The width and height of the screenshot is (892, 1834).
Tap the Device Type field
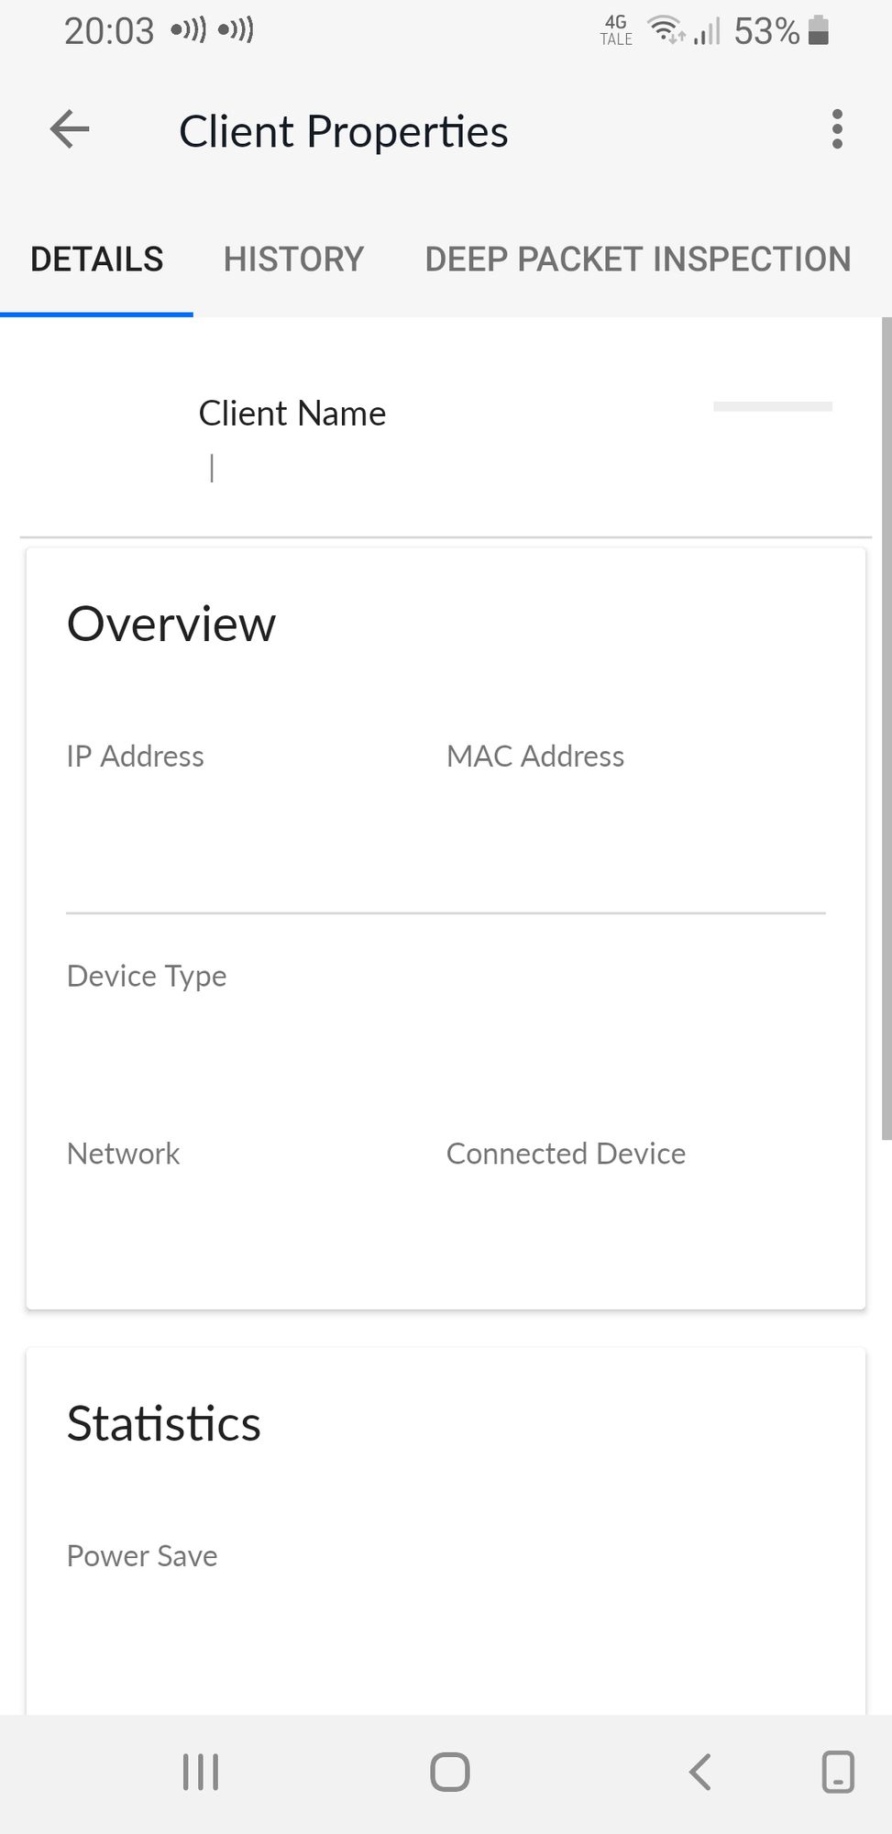click(147, 977)
